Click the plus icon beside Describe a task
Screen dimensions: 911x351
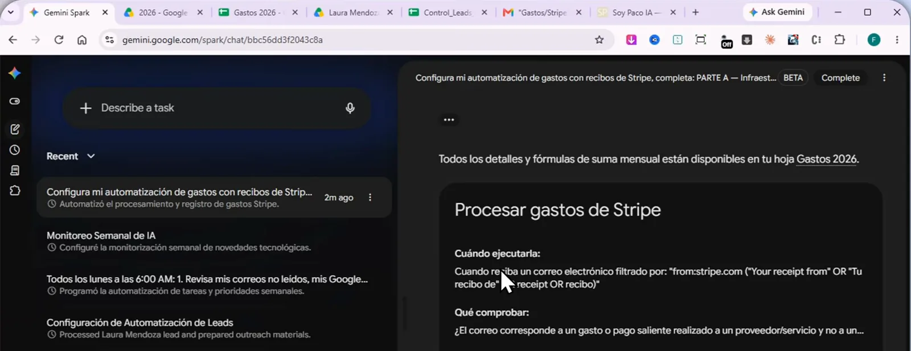85,108
